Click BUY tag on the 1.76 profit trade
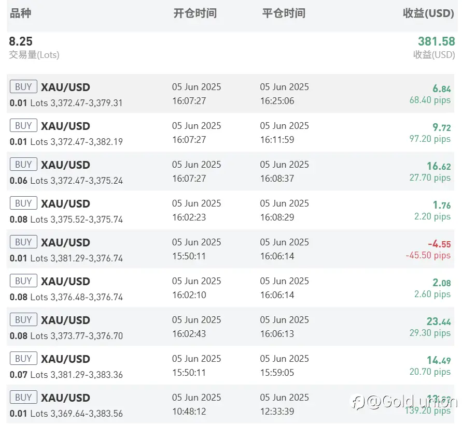Screen dimensions: 462x426 tap(23, 203)
